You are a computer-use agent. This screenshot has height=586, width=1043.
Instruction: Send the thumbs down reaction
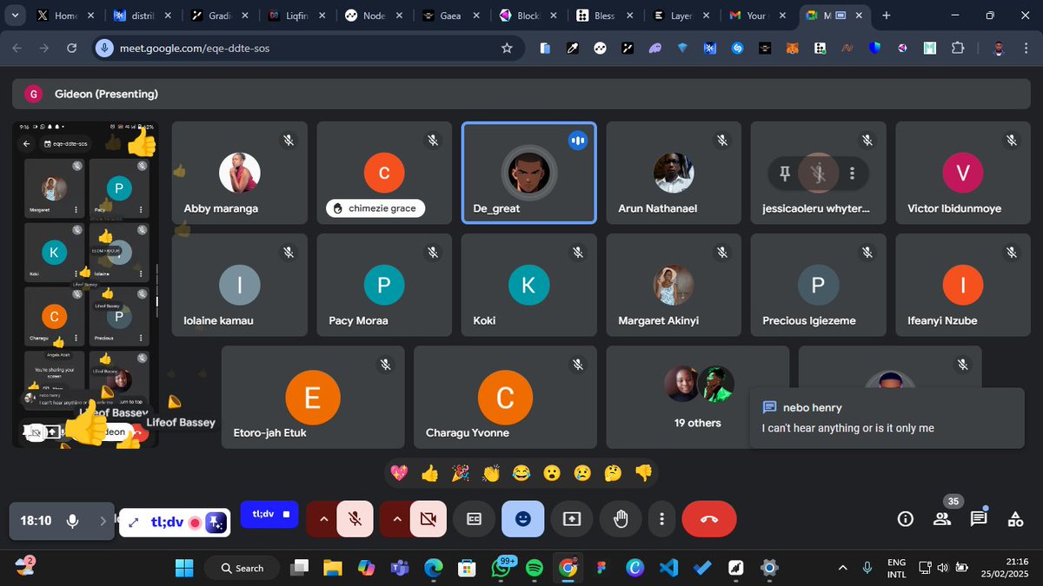point(643,473)
